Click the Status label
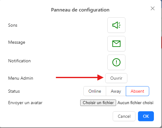162x128 pixels. coord(14,91)
